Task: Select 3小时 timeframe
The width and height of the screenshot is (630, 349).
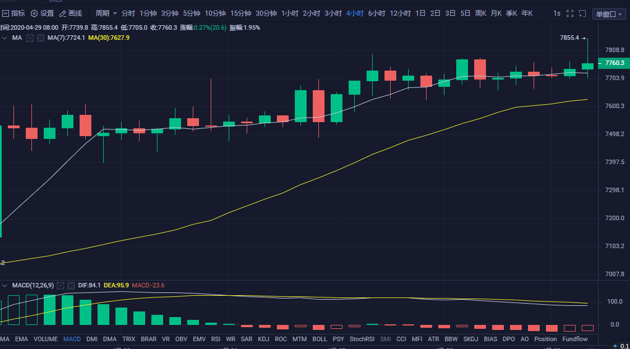Action: tap(333, 13)
